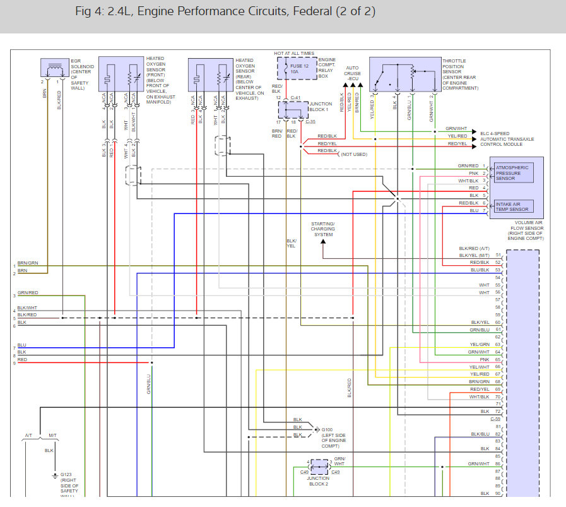The image size is (566, 507).
Task: Click the WHT/BLK label at sensor pin 3
Action: pos(468,181)
